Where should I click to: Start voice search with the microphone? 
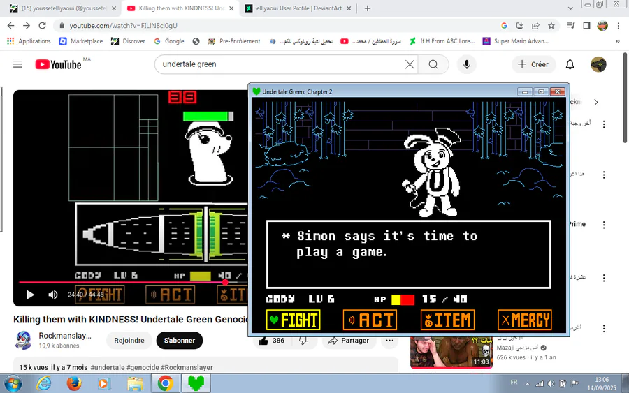tap(467, 64)
